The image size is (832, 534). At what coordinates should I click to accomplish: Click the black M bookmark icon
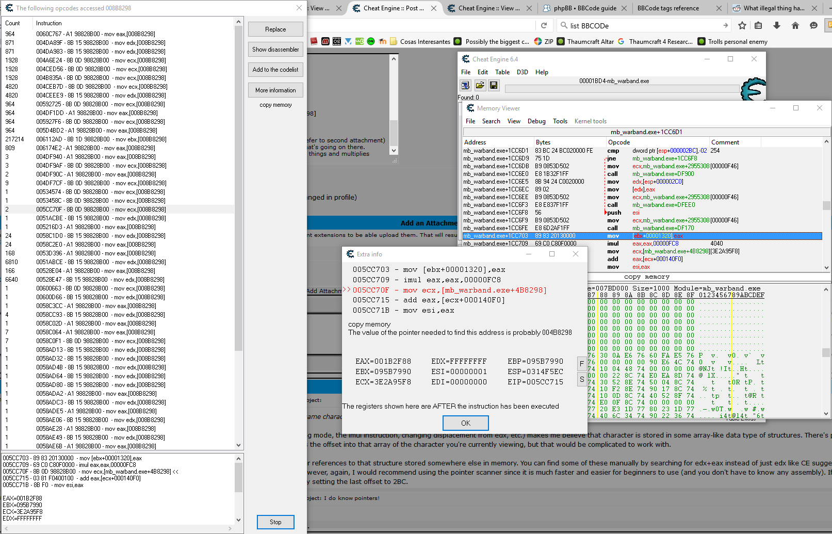pos(325,42)
